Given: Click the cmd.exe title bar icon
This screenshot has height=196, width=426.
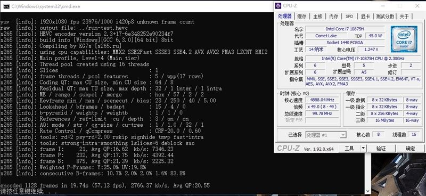Looking at the screenshot, I should click(6, 6).
